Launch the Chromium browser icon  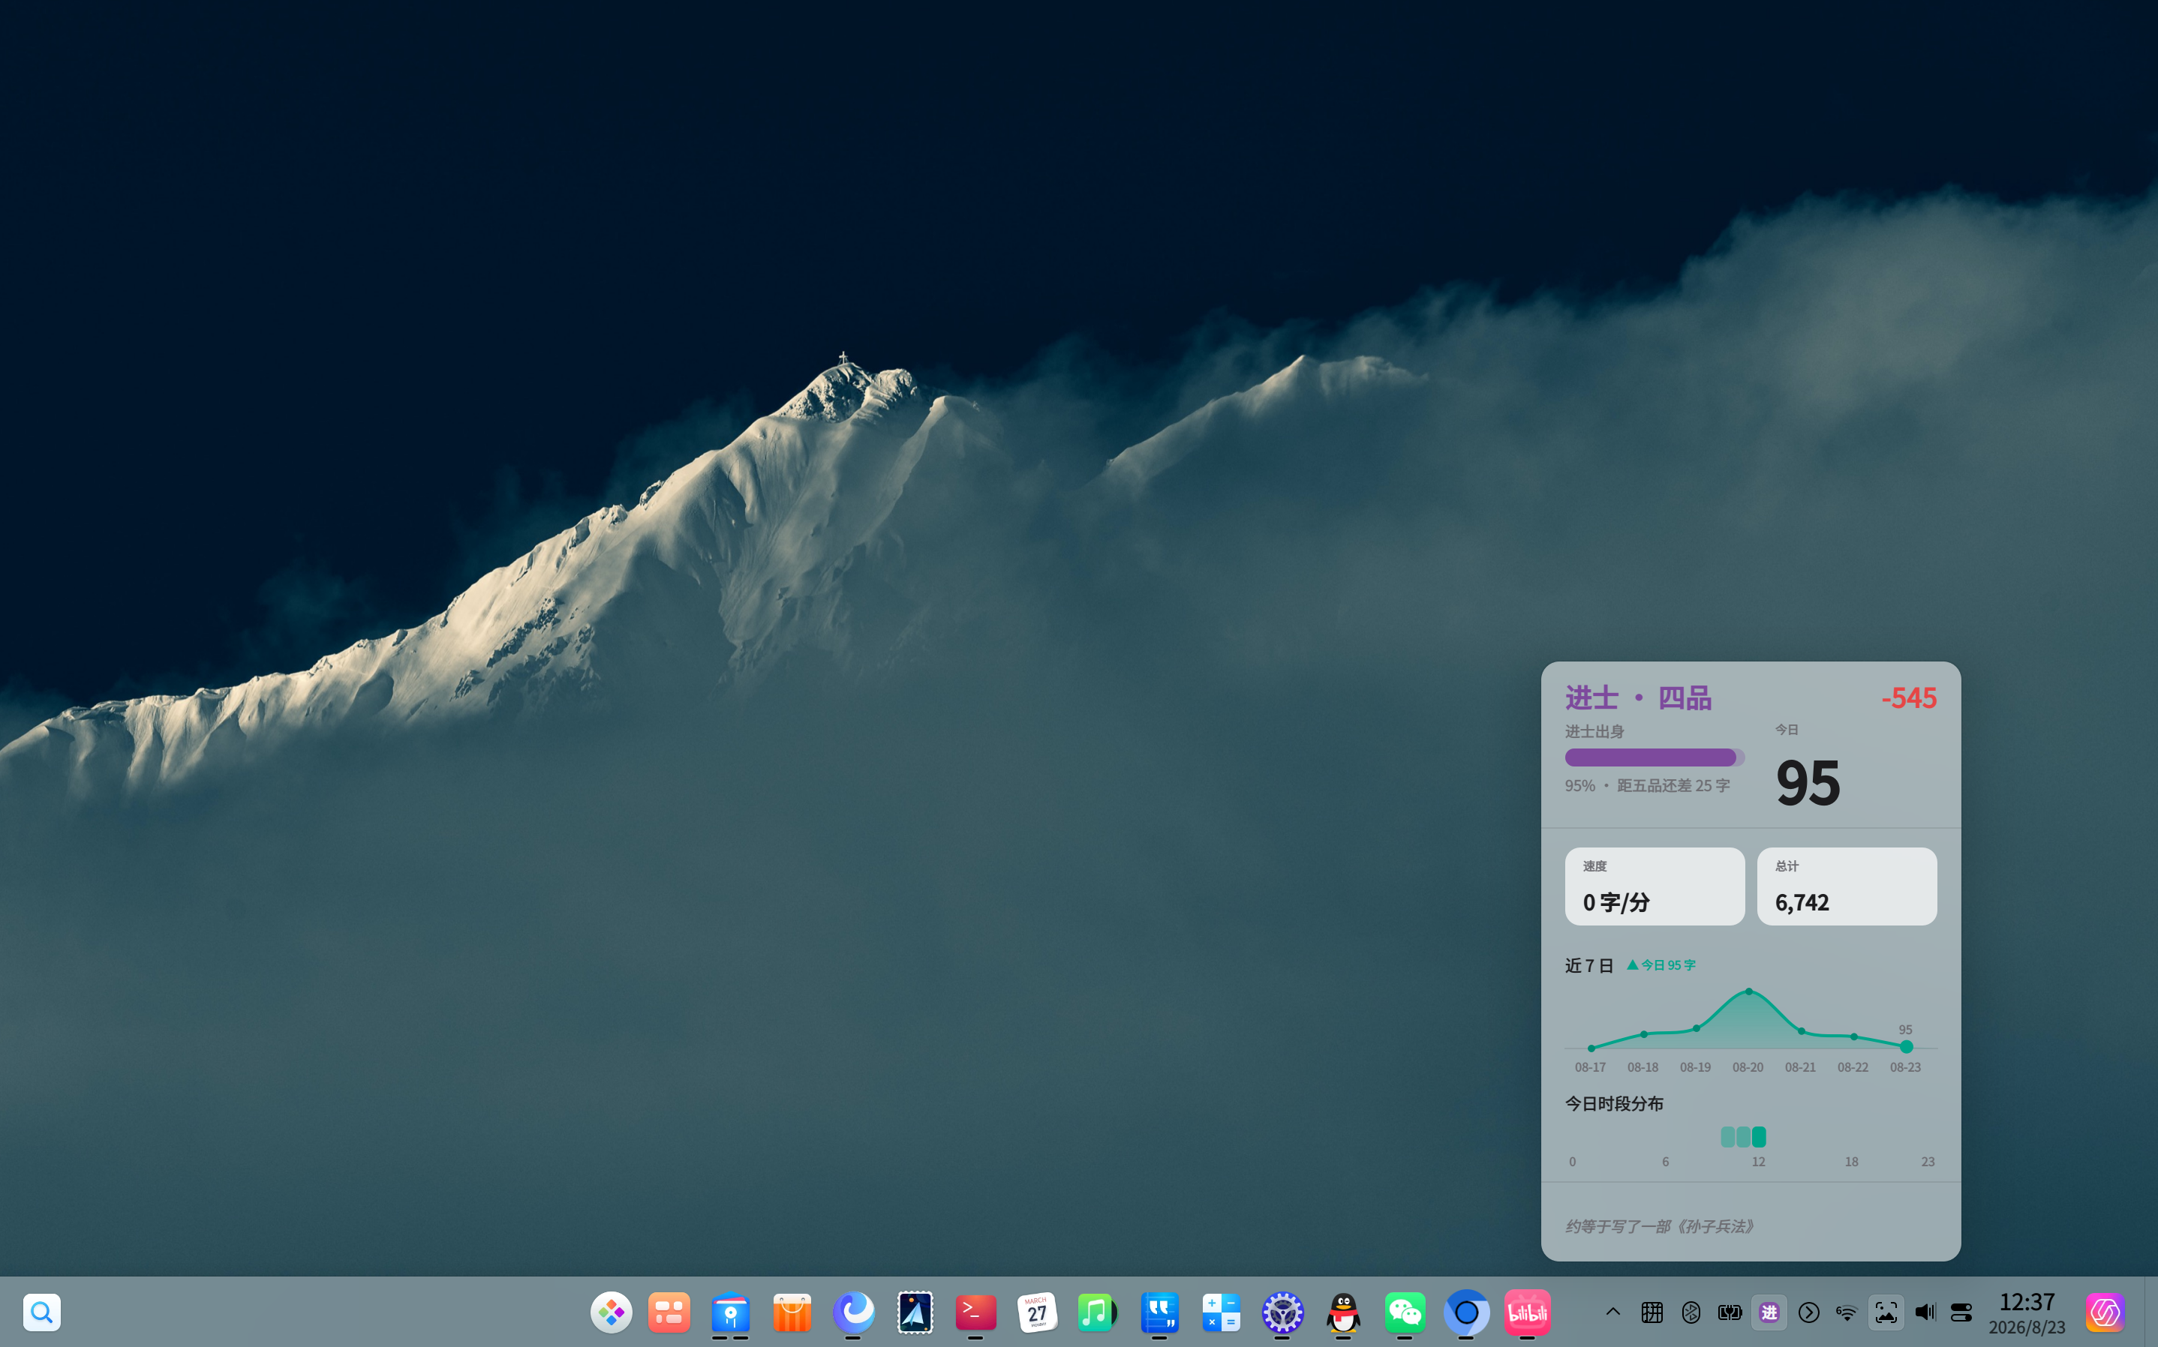point(1467,1312)
